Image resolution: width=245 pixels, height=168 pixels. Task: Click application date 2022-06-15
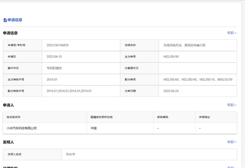click(x=54, y=56)
